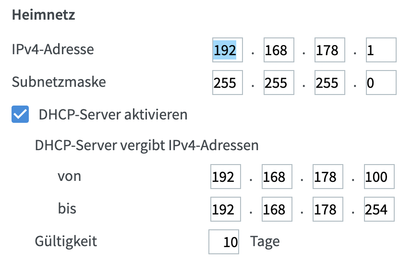
Task: Click third octet of DHCP von address
Action: click(x=328, y=177)
